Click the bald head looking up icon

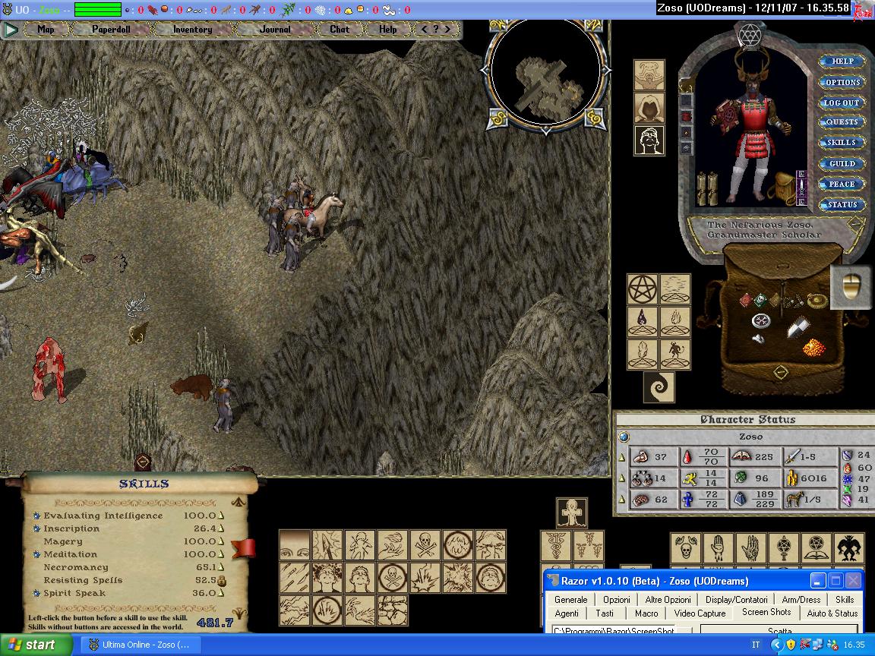tap(649, 140)
